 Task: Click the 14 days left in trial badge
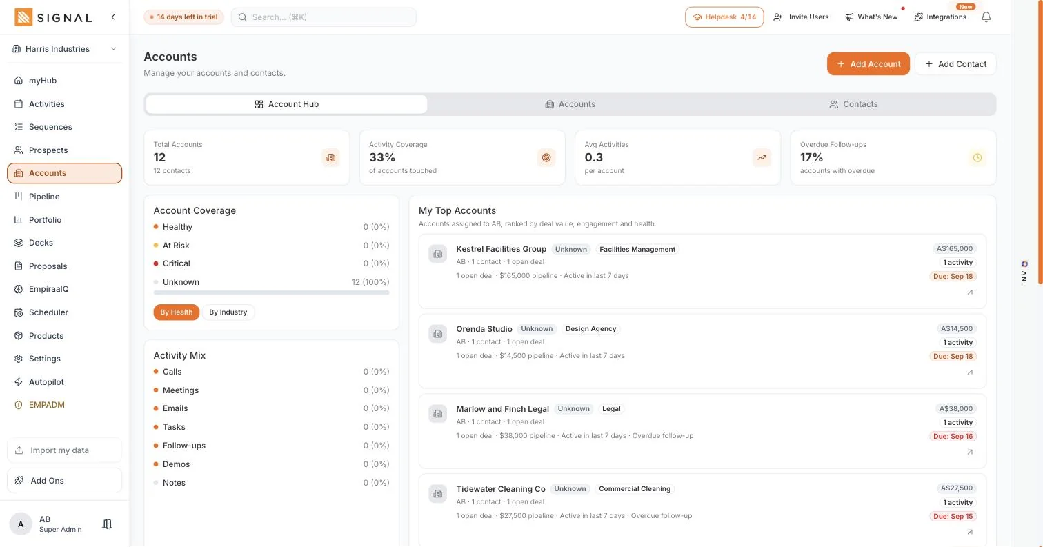(183, 17)
